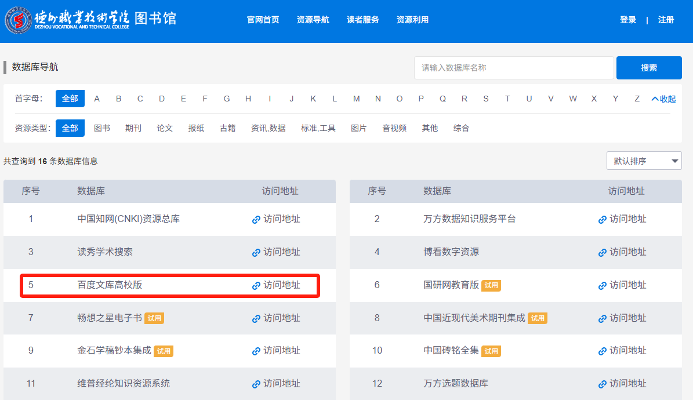Screen dimensions: 693x400
Task: Filter resource type by 音视频
Action: 394,128
